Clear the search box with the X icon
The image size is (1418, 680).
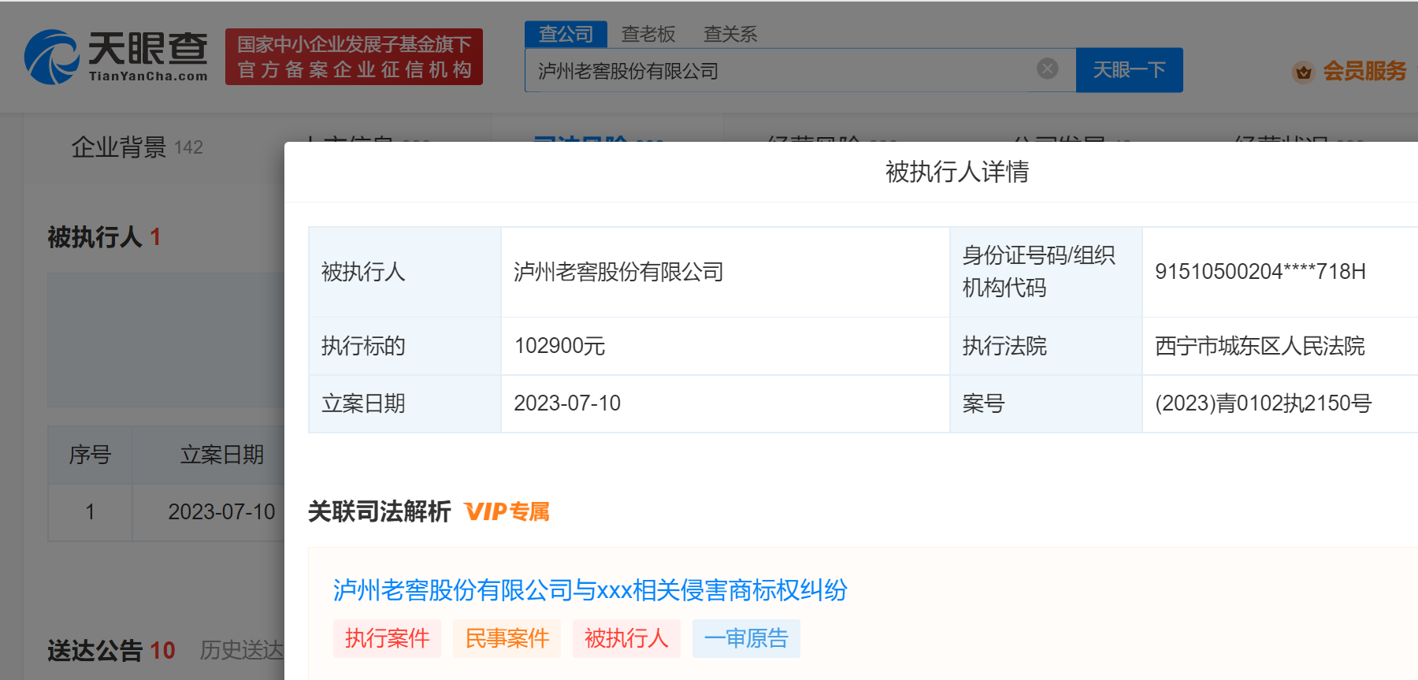click(x=1047, y=69)
